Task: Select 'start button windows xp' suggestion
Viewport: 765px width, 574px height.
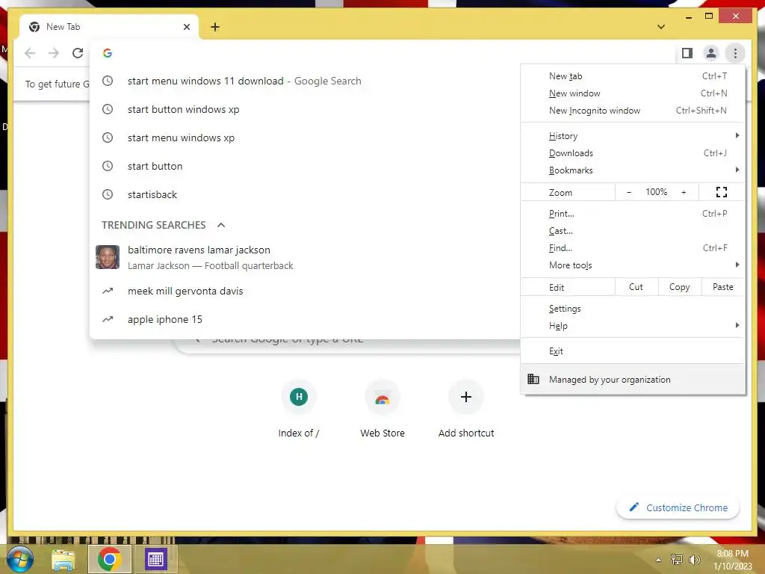Action: [306, 109]
